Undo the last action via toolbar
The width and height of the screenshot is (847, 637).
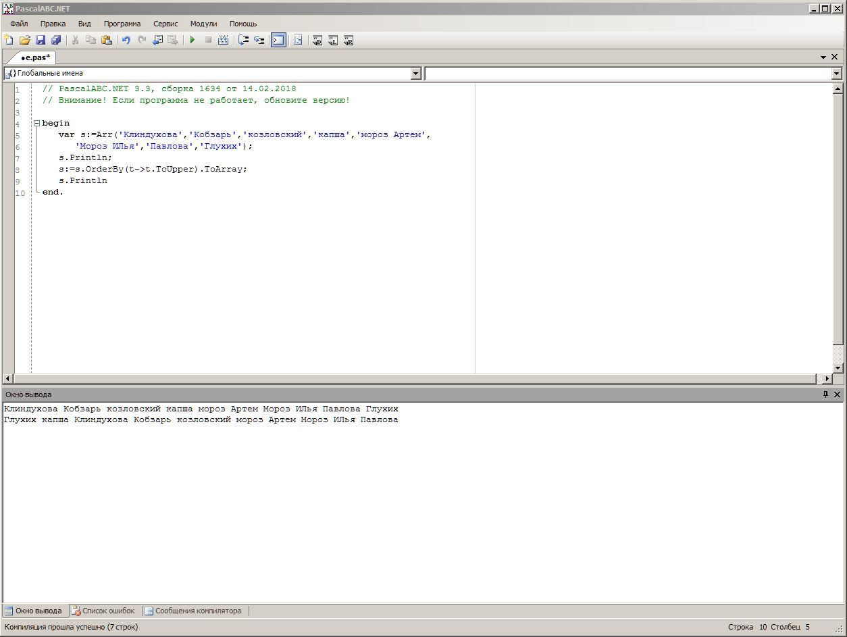126,41
